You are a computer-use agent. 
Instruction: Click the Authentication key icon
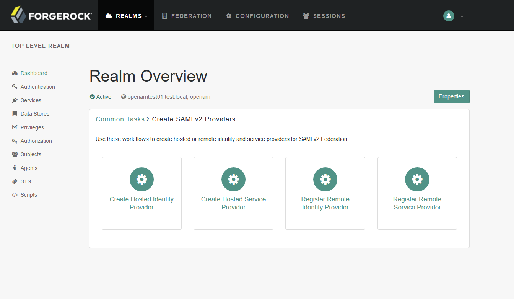[x=15, y=87]
